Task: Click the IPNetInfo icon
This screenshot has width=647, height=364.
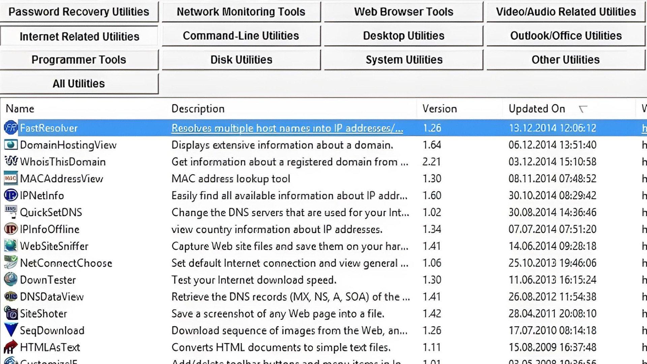Action: pyautogui.click(x=10, y=195)
